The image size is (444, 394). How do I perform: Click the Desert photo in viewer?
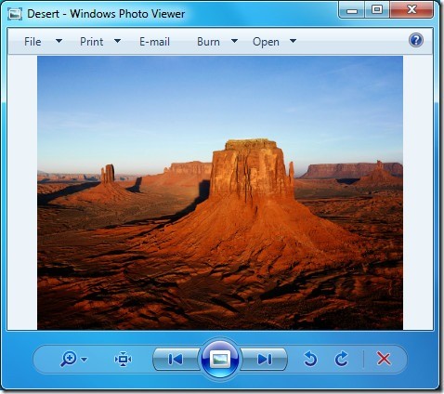click(x=220, y=192)
